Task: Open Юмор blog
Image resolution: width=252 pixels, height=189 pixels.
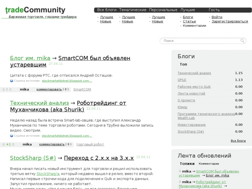Action: (x=182, y=107)
